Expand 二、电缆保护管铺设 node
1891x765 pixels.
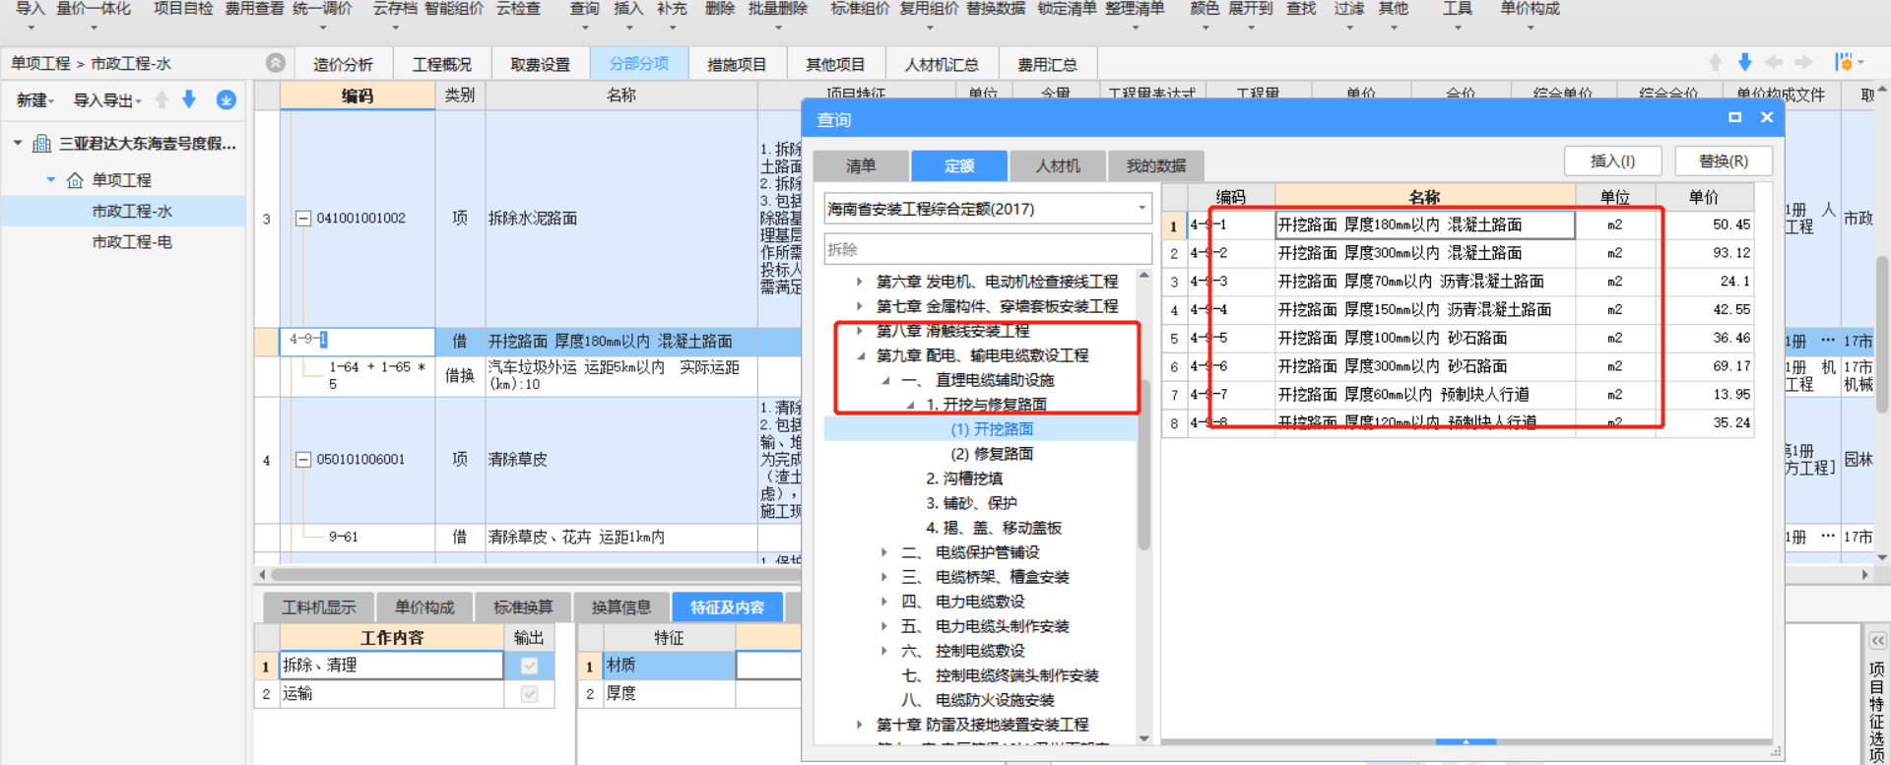[x=883, y=552]
